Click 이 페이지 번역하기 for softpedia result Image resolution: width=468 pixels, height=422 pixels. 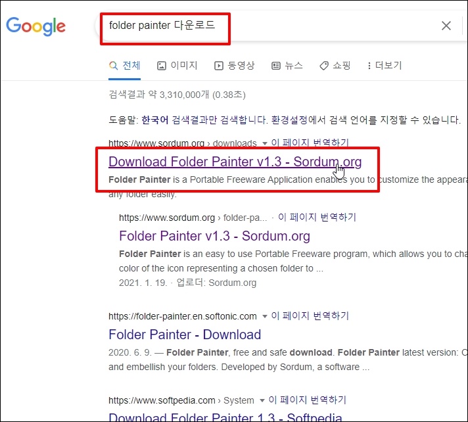tap(307, 400)
